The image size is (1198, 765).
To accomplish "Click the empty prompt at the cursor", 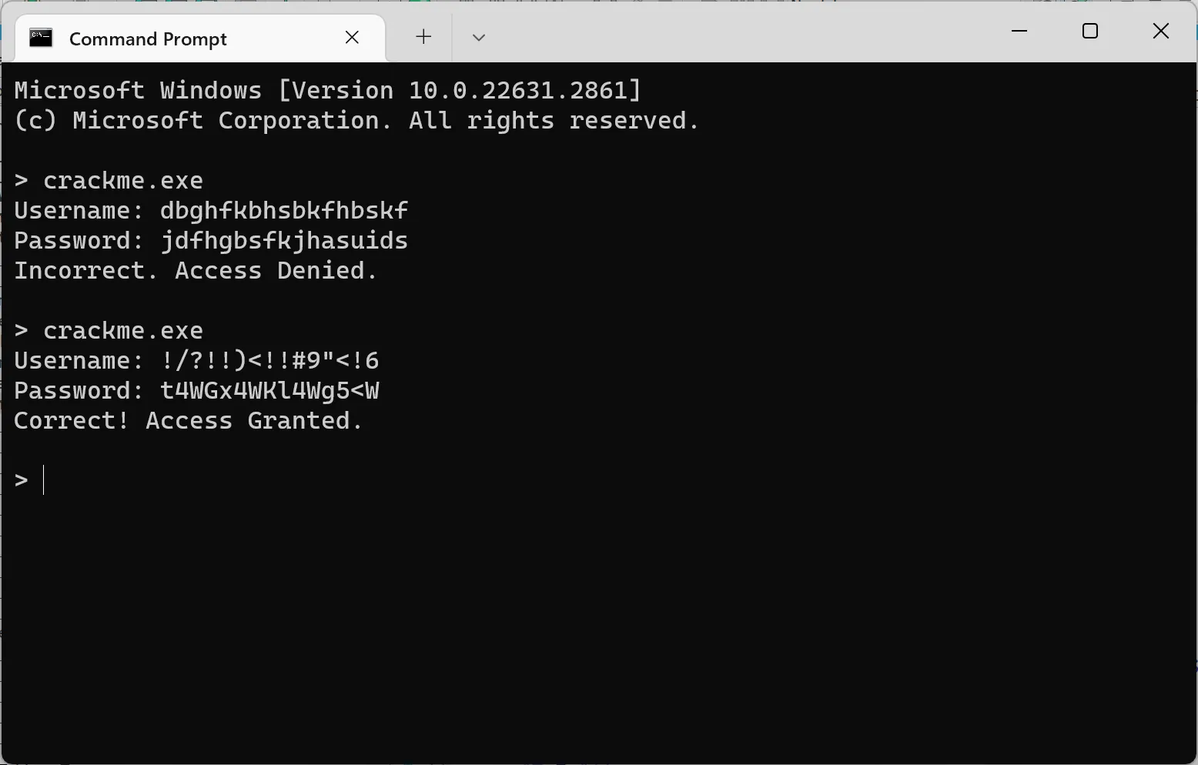I will click(x=44, y=480).
